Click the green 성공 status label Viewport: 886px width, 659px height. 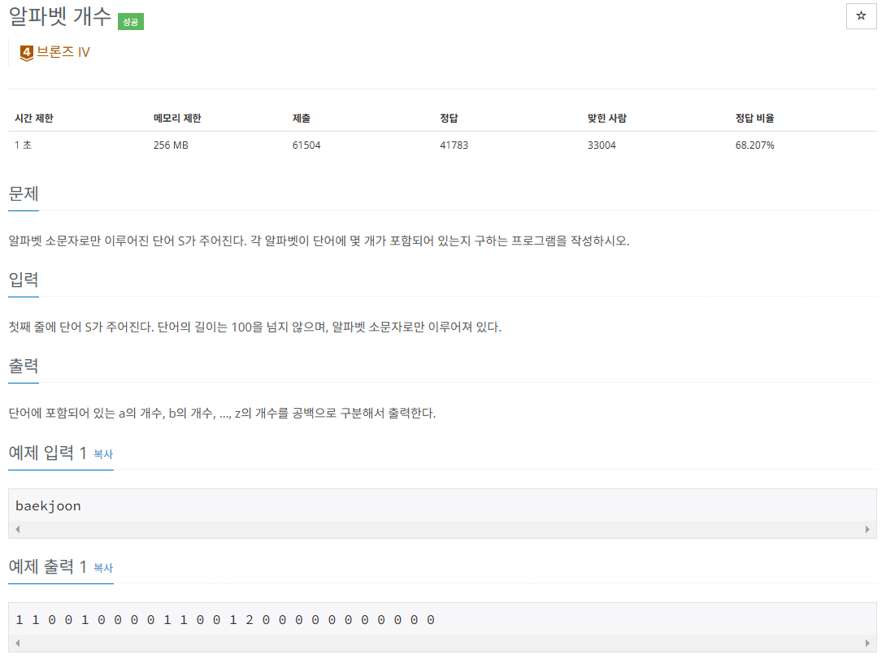pos(131,21)
